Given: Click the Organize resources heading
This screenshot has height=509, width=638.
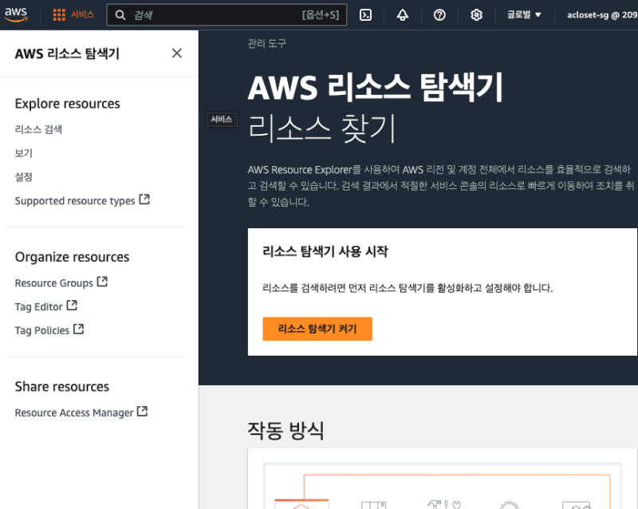Looking at the screenshot, I should point(72,257).
